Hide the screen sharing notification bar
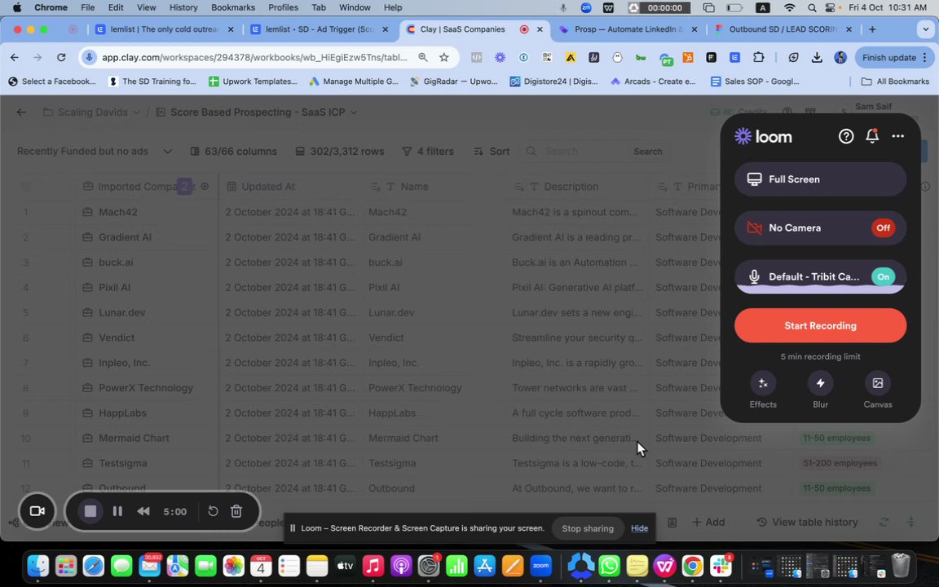The height and width of the screenshot is (587, 939). pyautogui.click(x=639, y=528)
